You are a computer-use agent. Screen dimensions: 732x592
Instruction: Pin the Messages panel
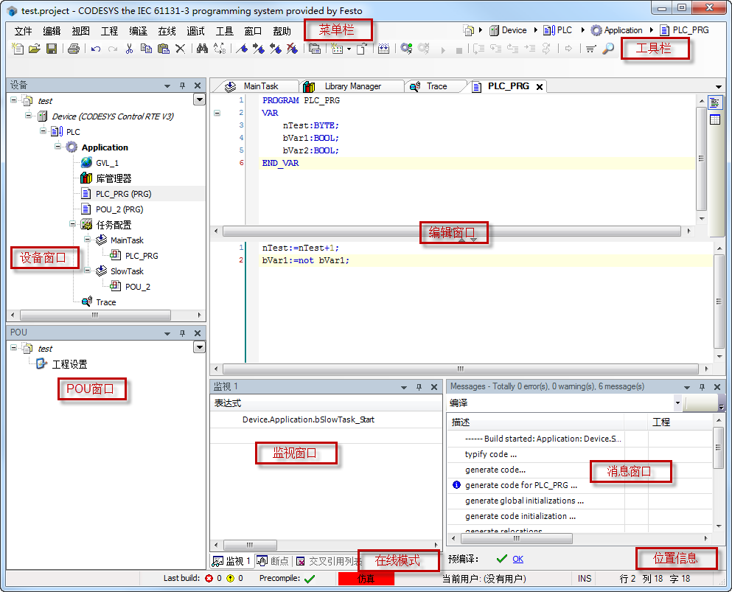point(702,386)
